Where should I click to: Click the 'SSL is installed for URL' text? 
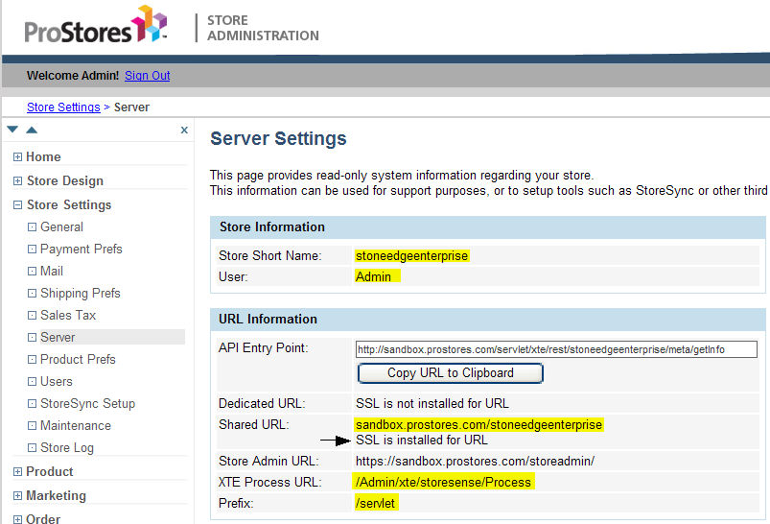click(421, 440)
